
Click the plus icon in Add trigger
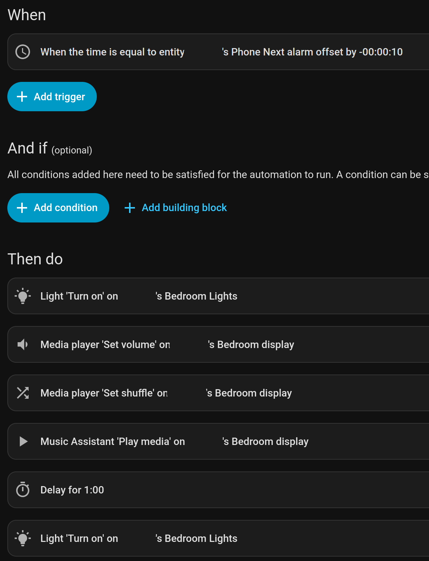(x=22, y=97)
